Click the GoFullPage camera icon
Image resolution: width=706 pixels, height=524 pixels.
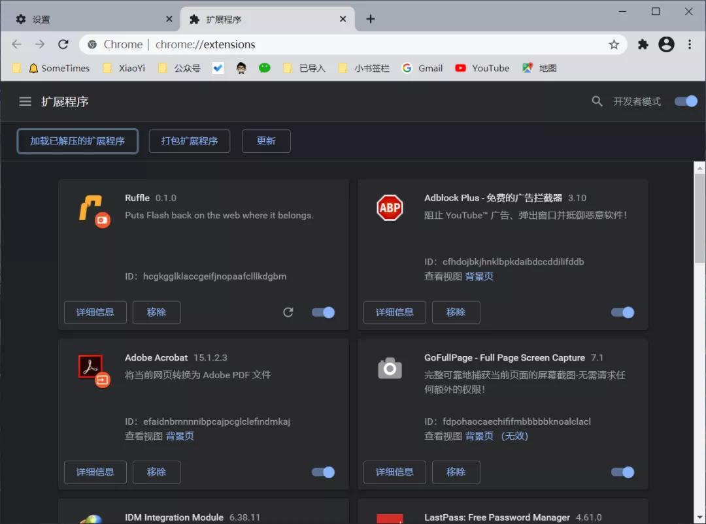point(390,368)
